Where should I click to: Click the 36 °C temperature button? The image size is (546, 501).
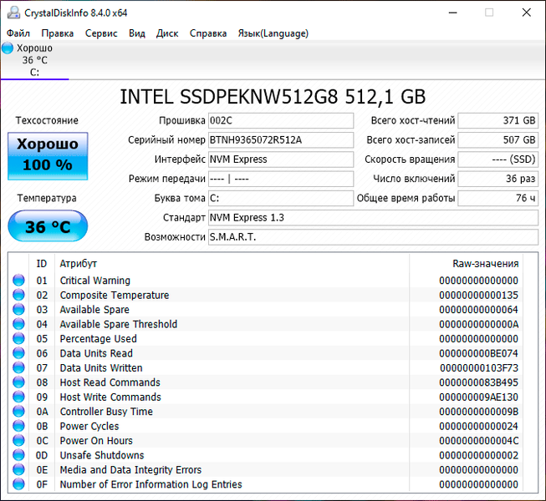(x=47, y=226)
